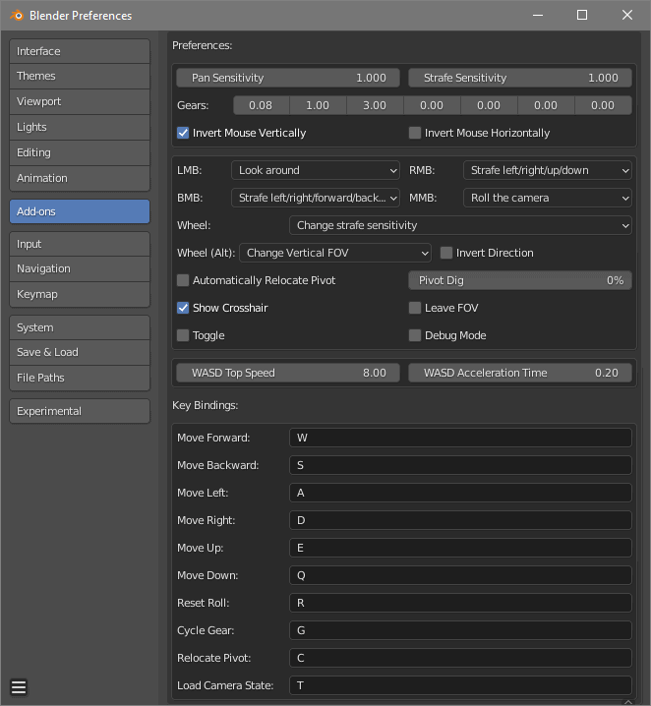Expand the BMB action dropdown
The image size is (651, 706).
pos(316,198)
